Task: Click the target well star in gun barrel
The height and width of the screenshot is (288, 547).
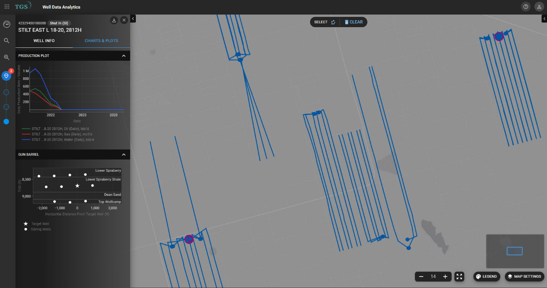Action: (x=77, y=186)
